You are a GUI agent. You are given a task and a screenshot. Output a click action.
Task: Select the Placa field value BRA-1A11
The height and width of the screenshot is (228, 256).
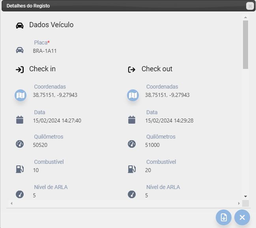[x=45, y=51]
